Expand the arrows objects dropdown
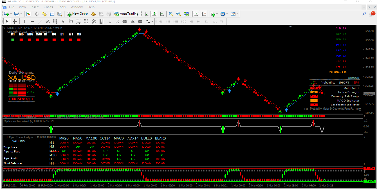This screenshot has width=377, height=189. pyautogui.click(x=152, y=21)
